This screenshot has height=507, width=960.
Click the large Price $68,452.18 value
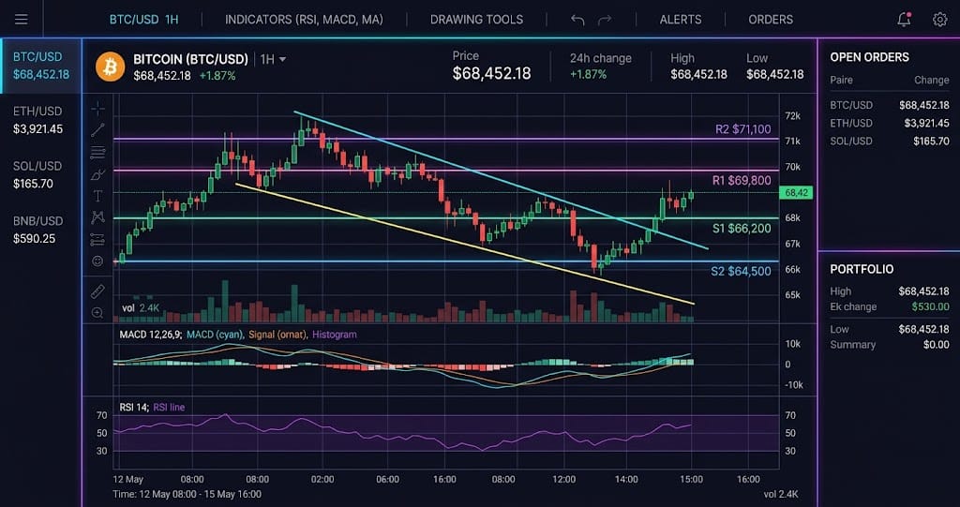(491, 74)
